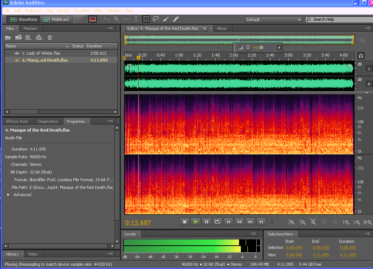The image size is (373, 269).
Task: Open the Default workspace dropdown
Action: click(x=273, y=19)
